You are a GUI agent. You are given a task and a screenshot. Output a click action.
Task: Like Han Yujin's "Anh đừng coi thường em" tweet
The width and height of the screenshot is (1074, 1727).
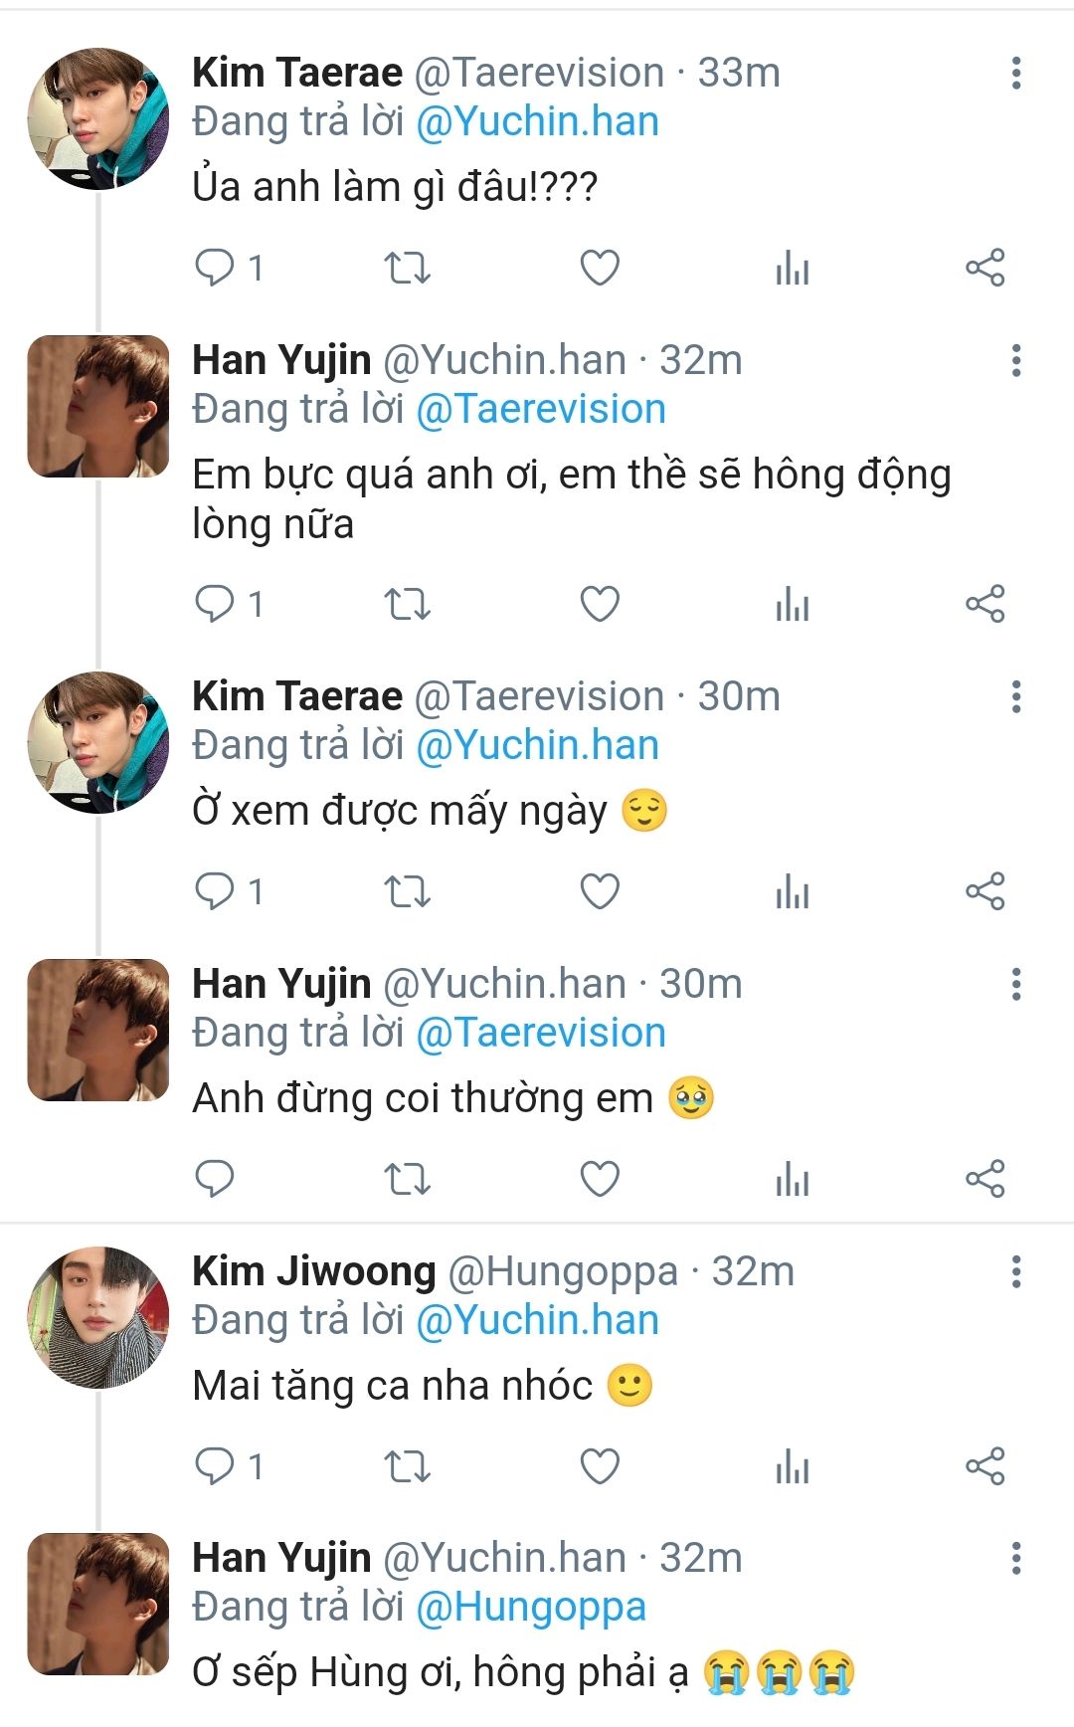(x=600, y=1179)
